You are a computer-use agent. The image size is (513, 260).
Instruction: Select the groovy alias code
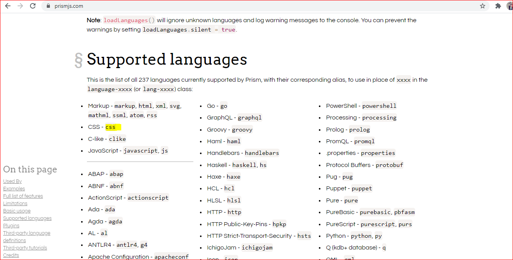[x=242, y=130]
